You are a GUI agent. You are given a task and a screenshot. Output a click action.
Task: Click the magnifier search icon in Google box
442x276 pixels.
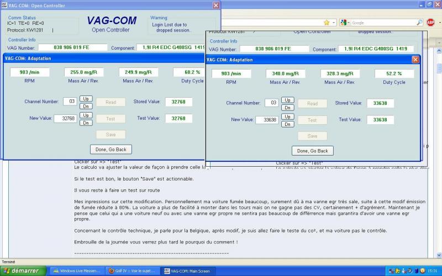point(419,23)
